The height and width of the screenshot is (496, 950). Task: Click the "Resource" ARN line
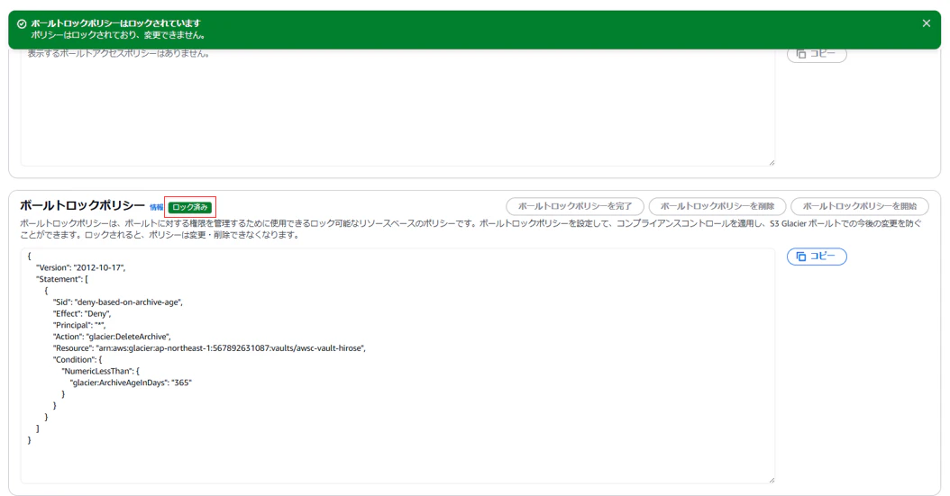(x=209, y=347)
